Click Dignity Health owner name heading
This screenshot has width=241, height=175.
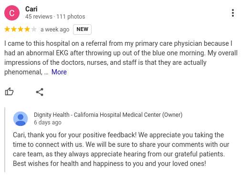pyautogui.click(x=108, y=115)
